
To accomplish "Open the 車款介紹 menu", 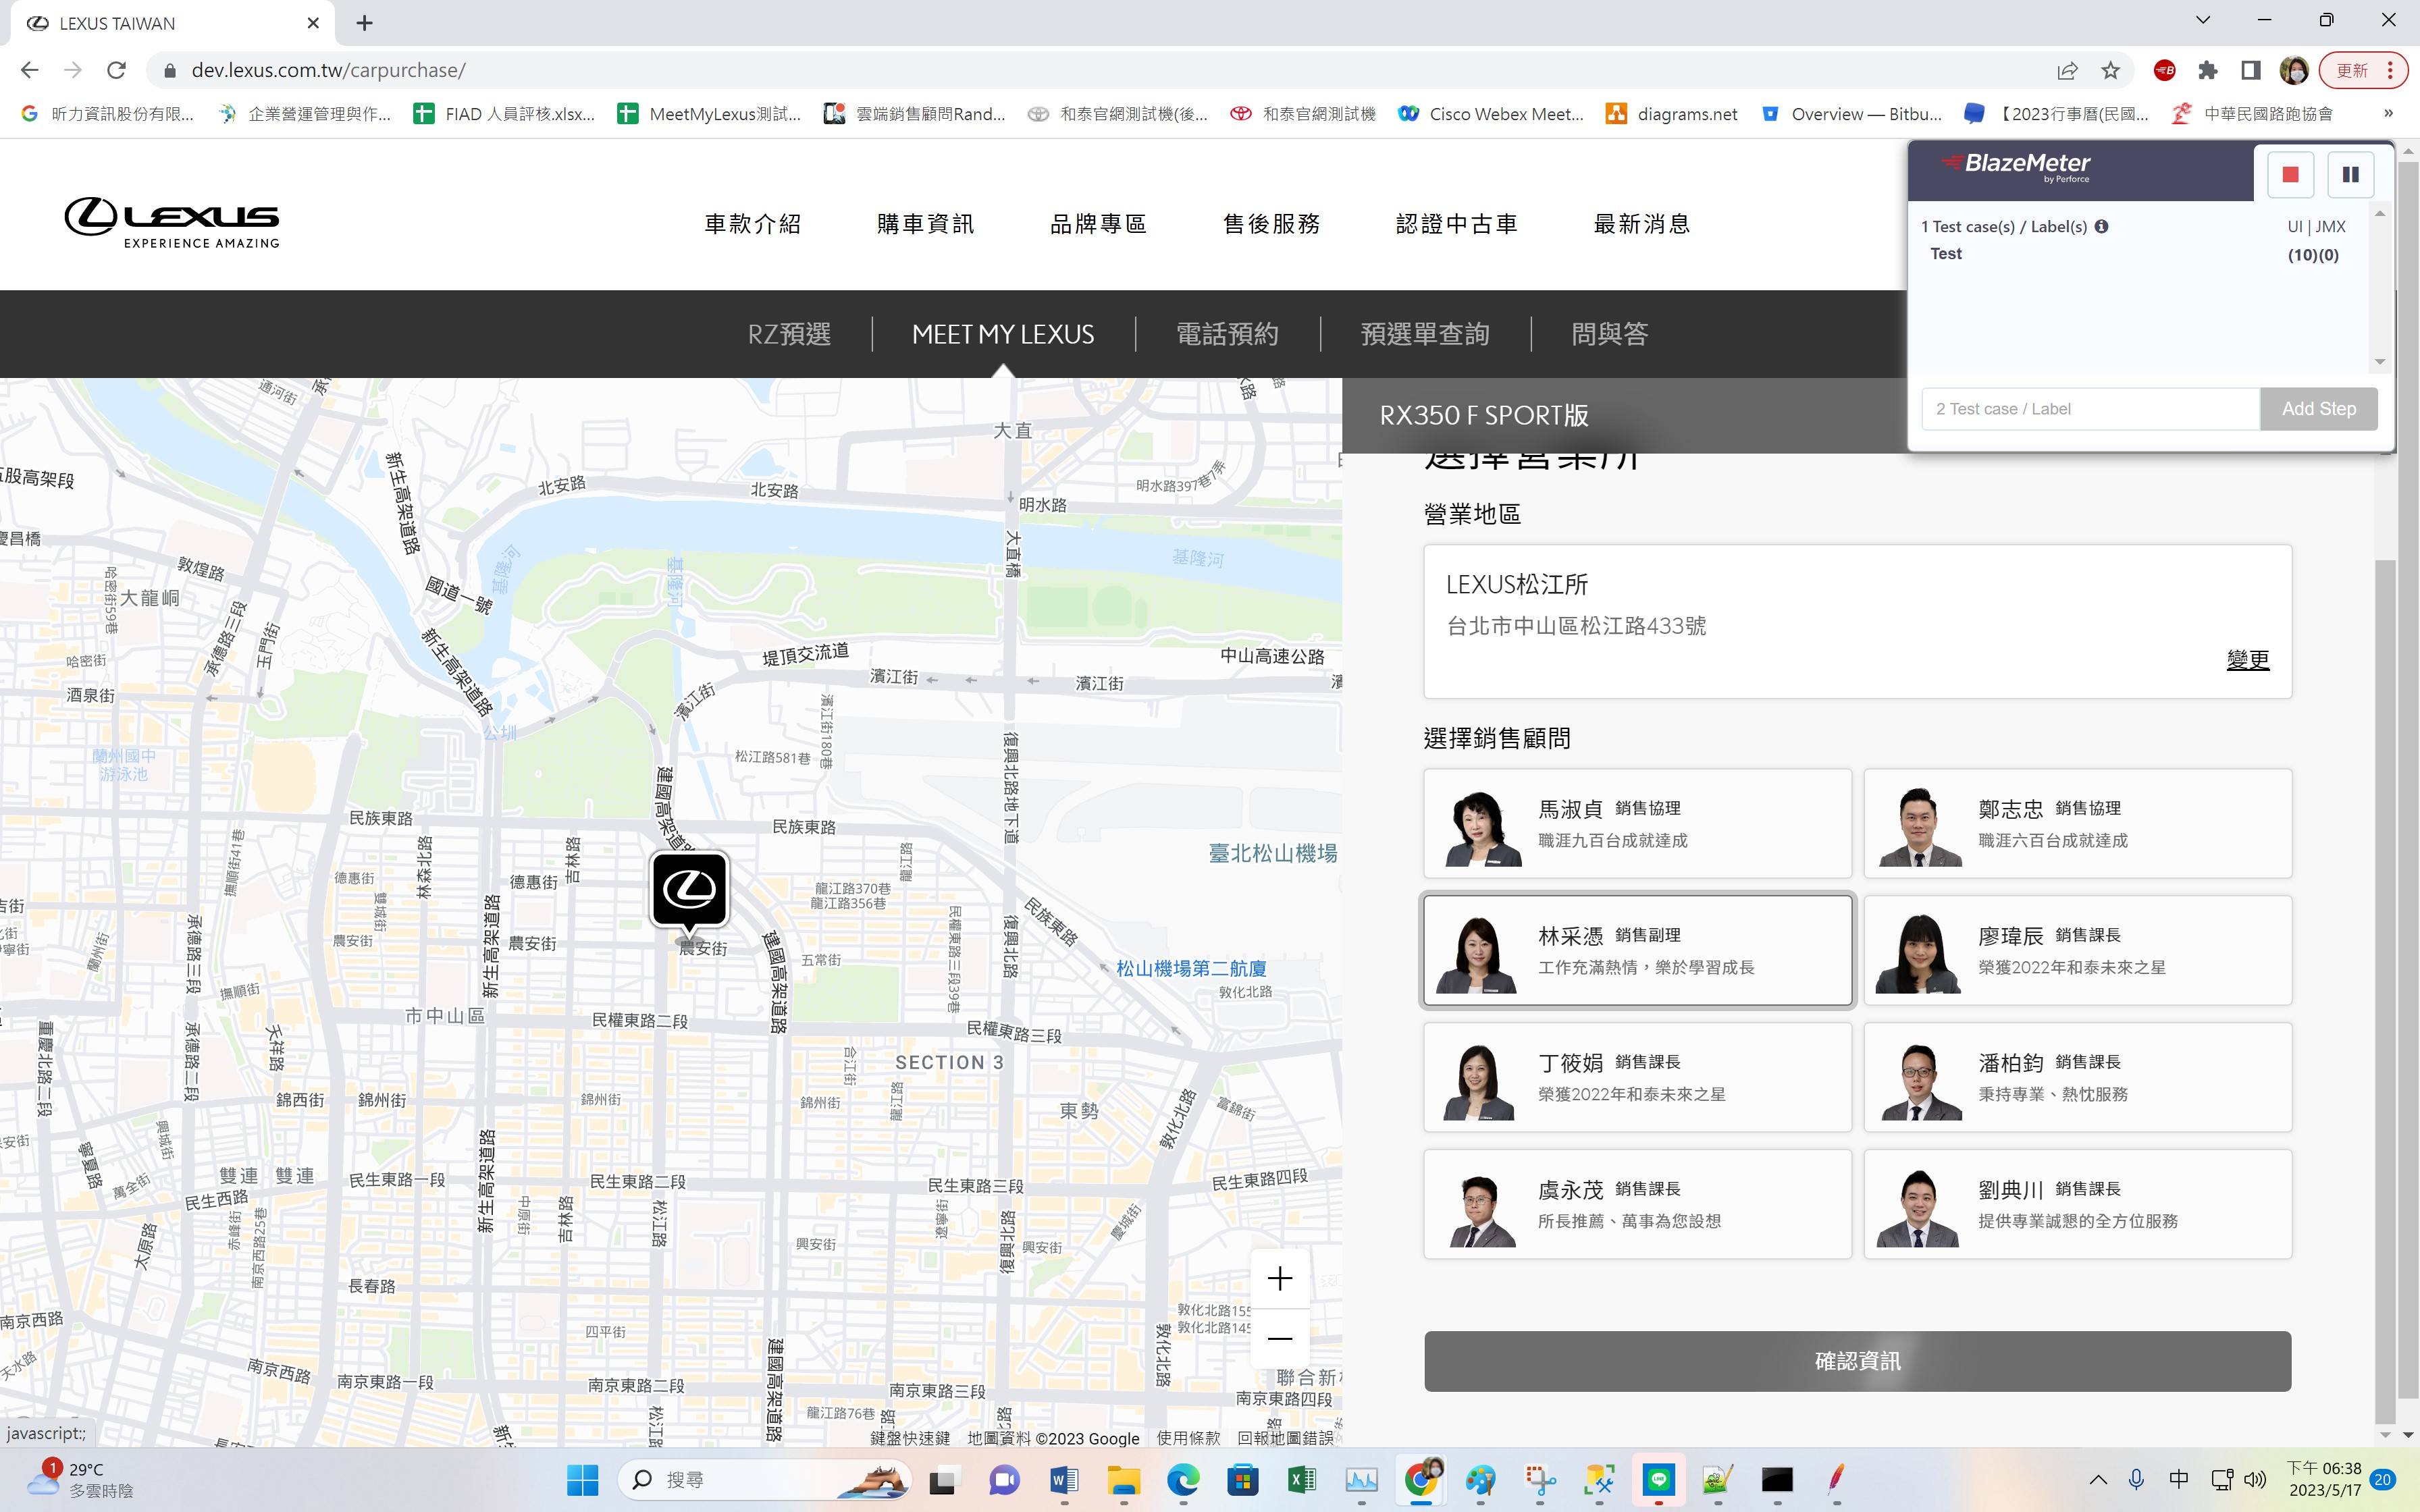I will click(753, 224).
